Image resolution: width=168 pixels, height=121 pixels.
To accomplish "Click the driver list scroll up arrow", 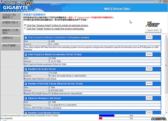I will [166, 36].
